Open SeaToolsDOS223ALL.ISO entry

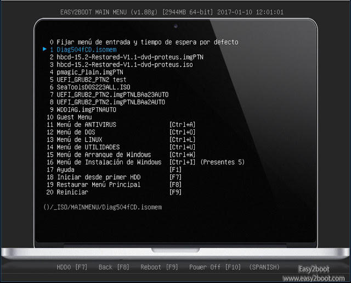tap(90, 87)
